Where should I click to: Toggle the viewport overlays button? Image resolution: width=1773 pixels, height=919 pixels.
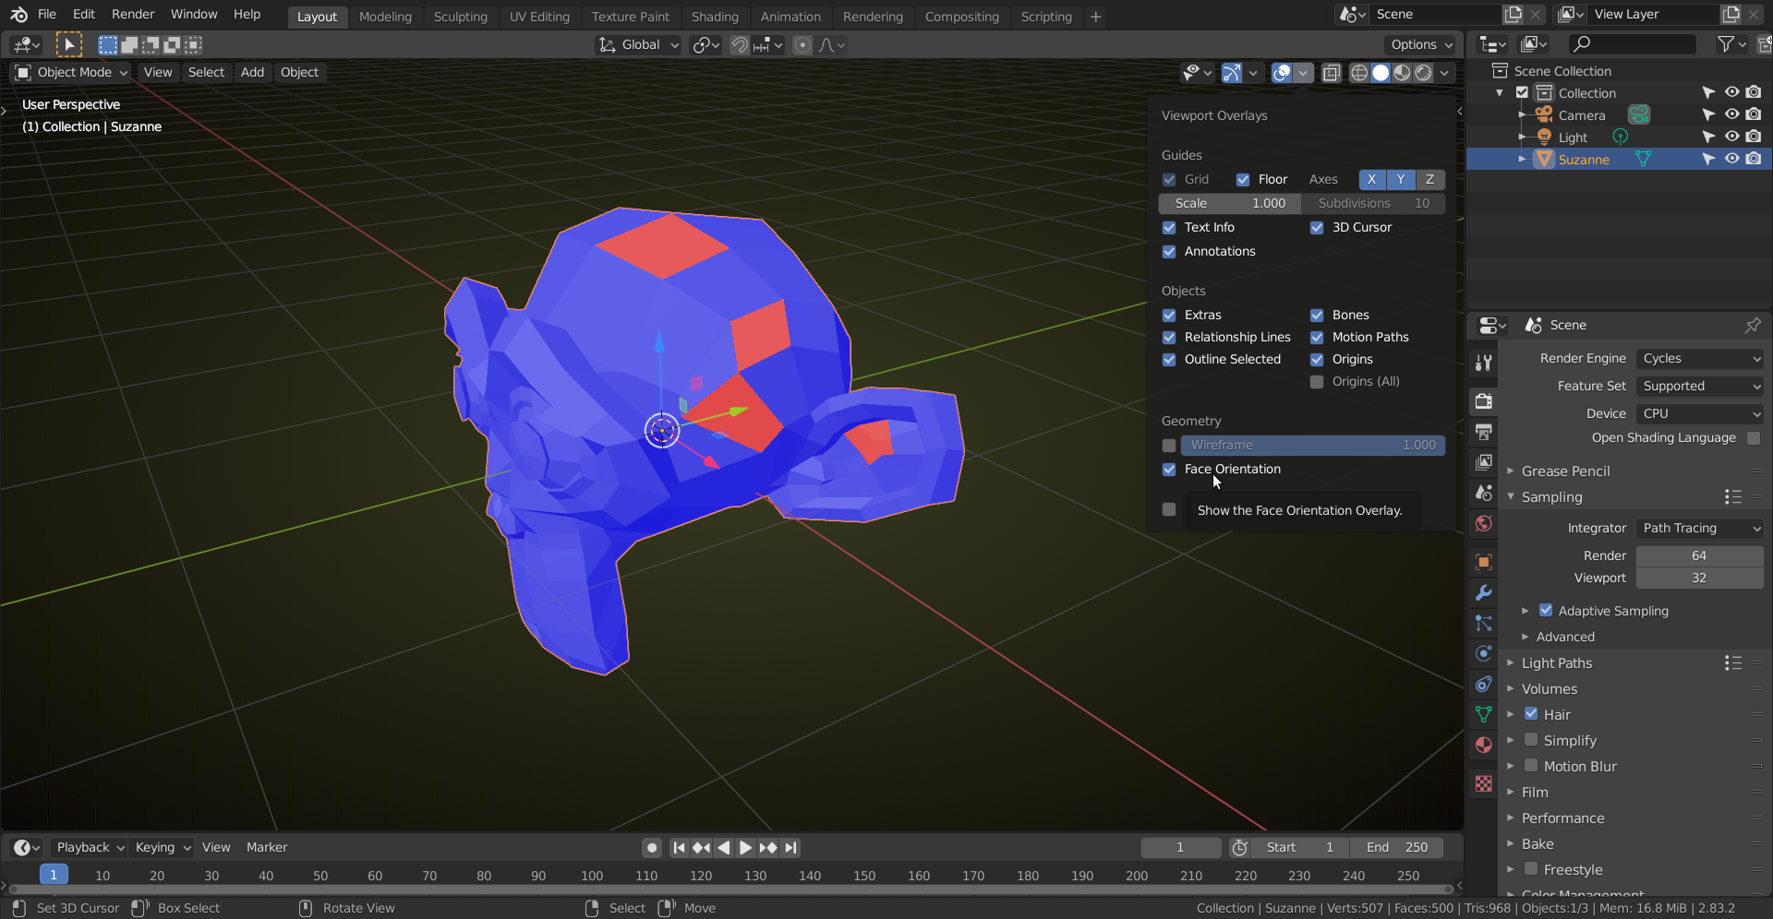click(1282, 73)
